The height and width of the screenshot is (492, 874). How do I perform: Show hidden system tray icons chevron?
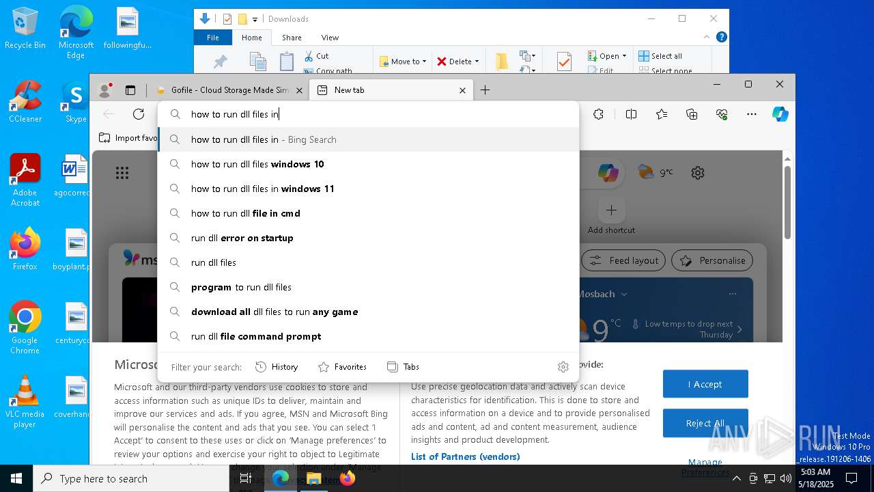tap(736, 478)
